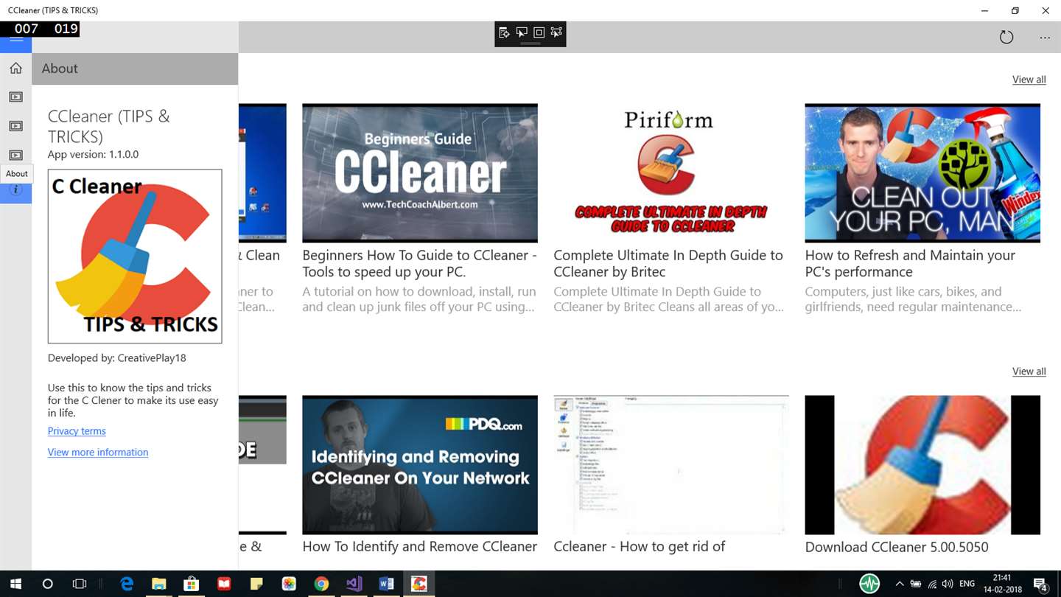
Task: Click description starting 'Complete Ultimate In Depth Guide' in grey
Action: coord(669,299)
